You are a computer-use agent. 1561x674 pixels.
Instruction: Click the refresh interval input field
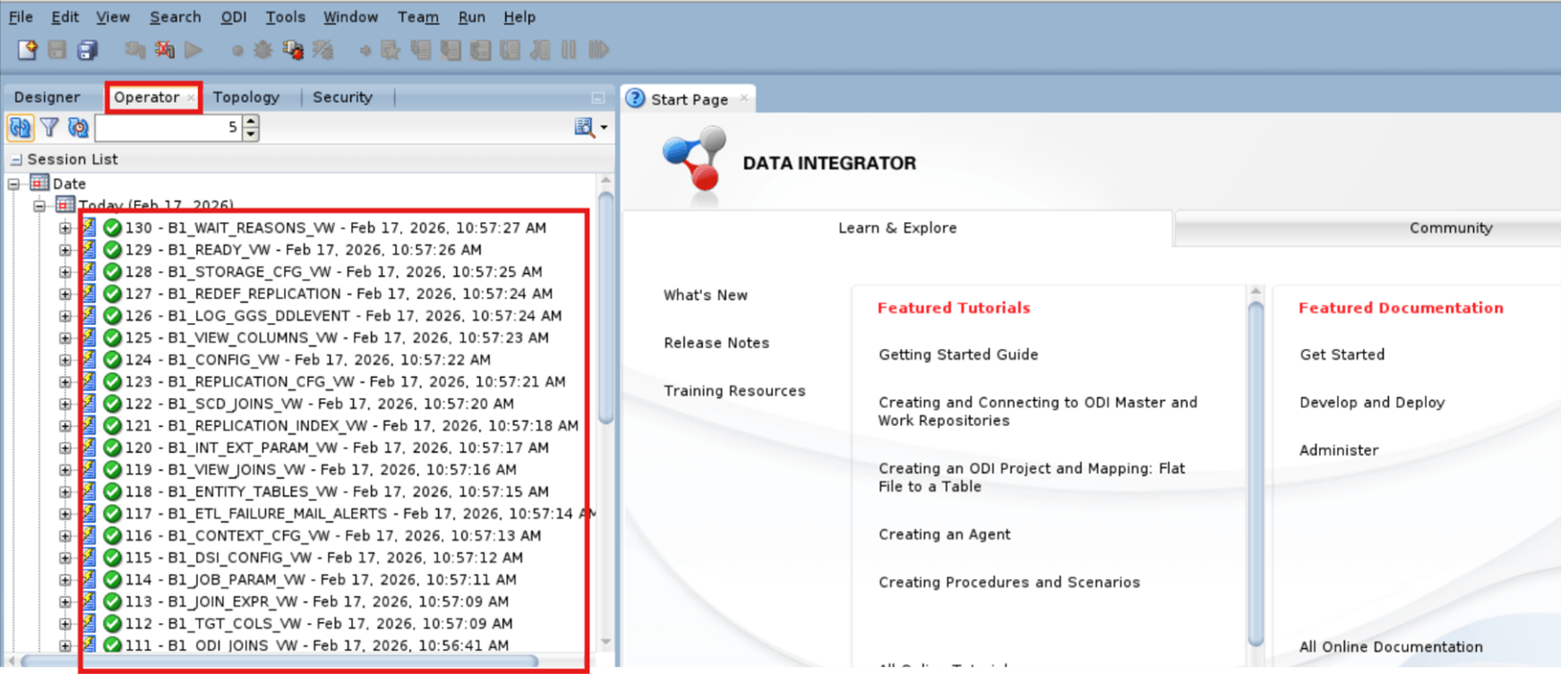coord(169,128)
